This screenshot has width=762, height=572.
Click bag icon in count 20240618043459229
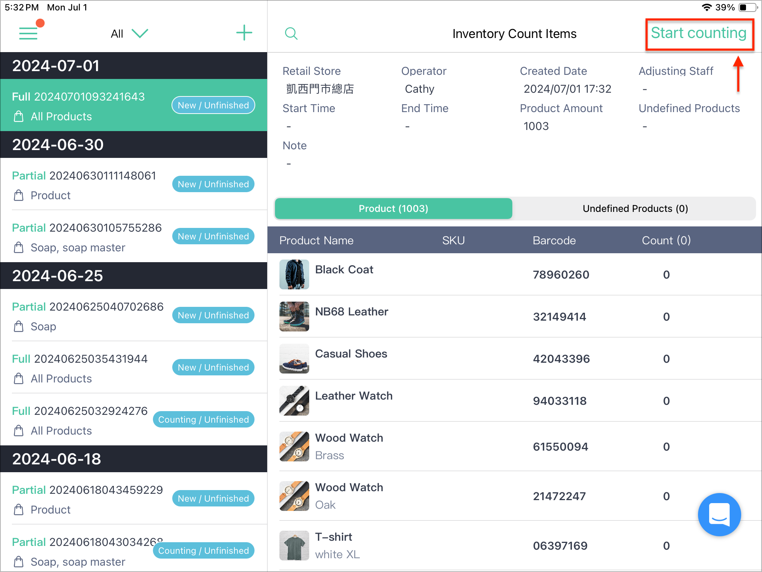(x=18, y=510)
